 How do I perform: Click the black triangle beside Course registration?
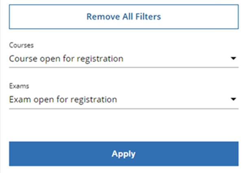point(233,58)
